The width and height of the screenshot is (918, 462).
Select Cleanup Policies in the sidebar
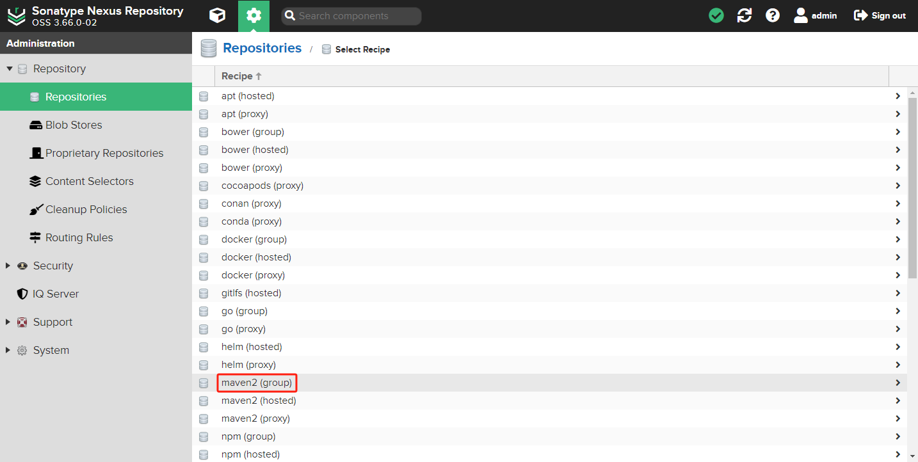click(86, 209)
